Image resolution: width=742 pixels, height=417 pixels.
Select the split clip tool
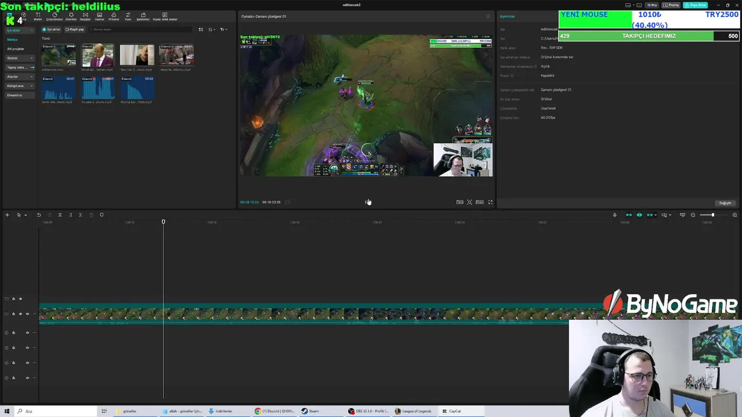tap(60, 215)
